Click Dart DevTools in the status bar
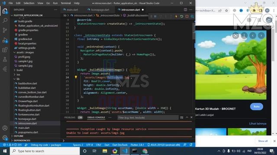The height and width of the screenshot is (155, 277). coord(120,145)
